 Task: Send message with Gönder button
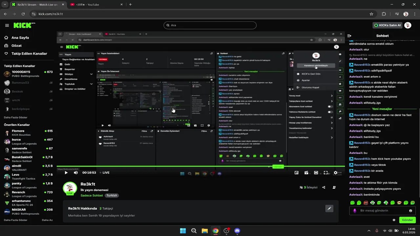407,220
